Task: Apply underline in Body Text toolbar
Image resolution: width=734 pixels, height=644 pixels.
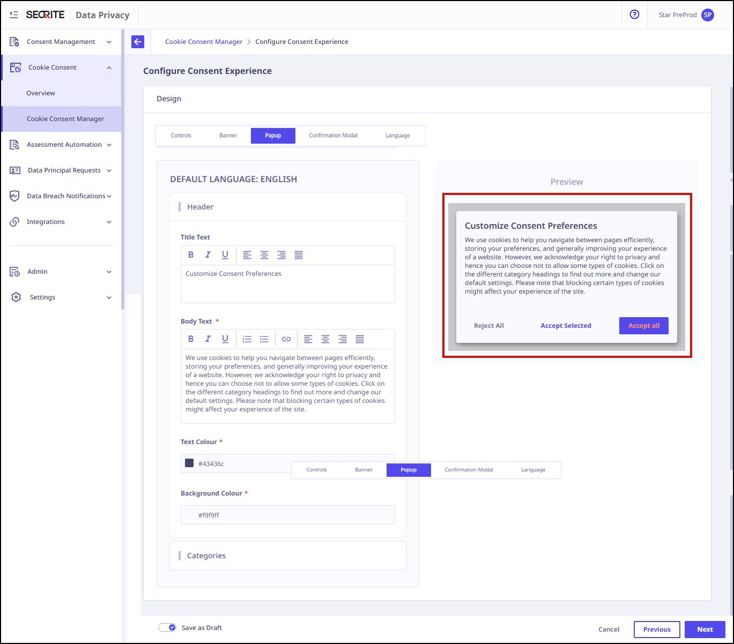Action: [x=225, y=339]
